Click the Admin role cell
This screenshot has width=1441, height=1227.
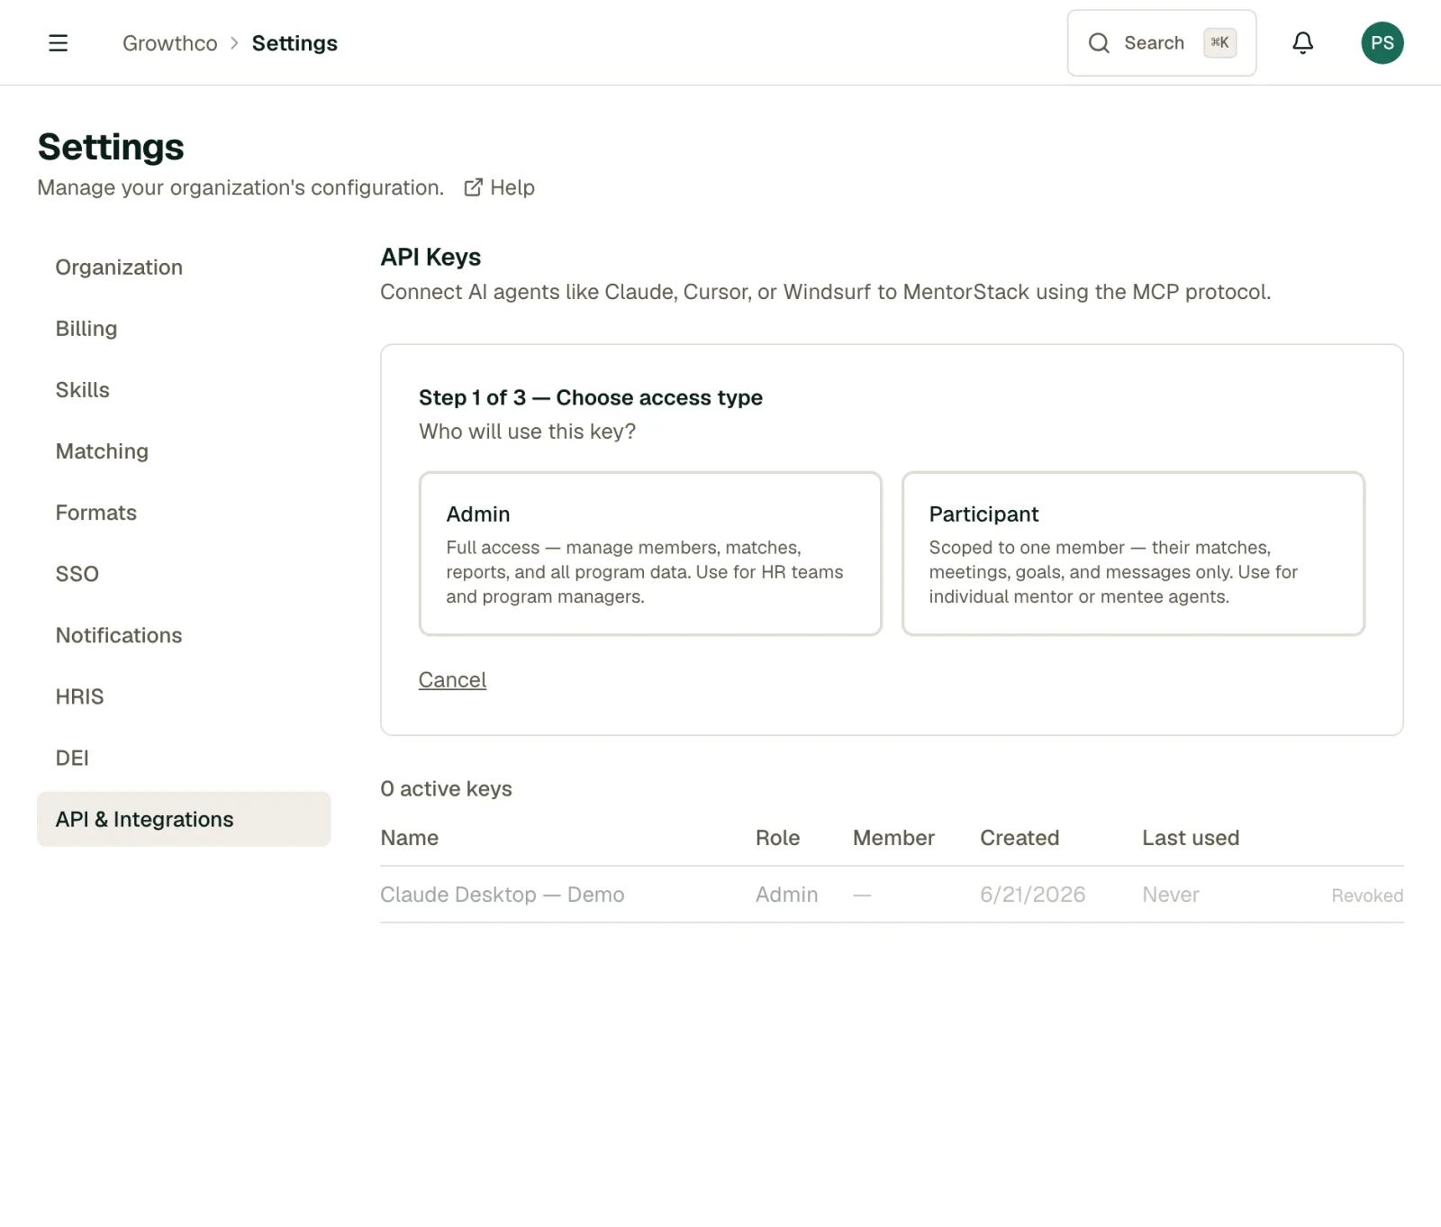(x=786, y=895)
